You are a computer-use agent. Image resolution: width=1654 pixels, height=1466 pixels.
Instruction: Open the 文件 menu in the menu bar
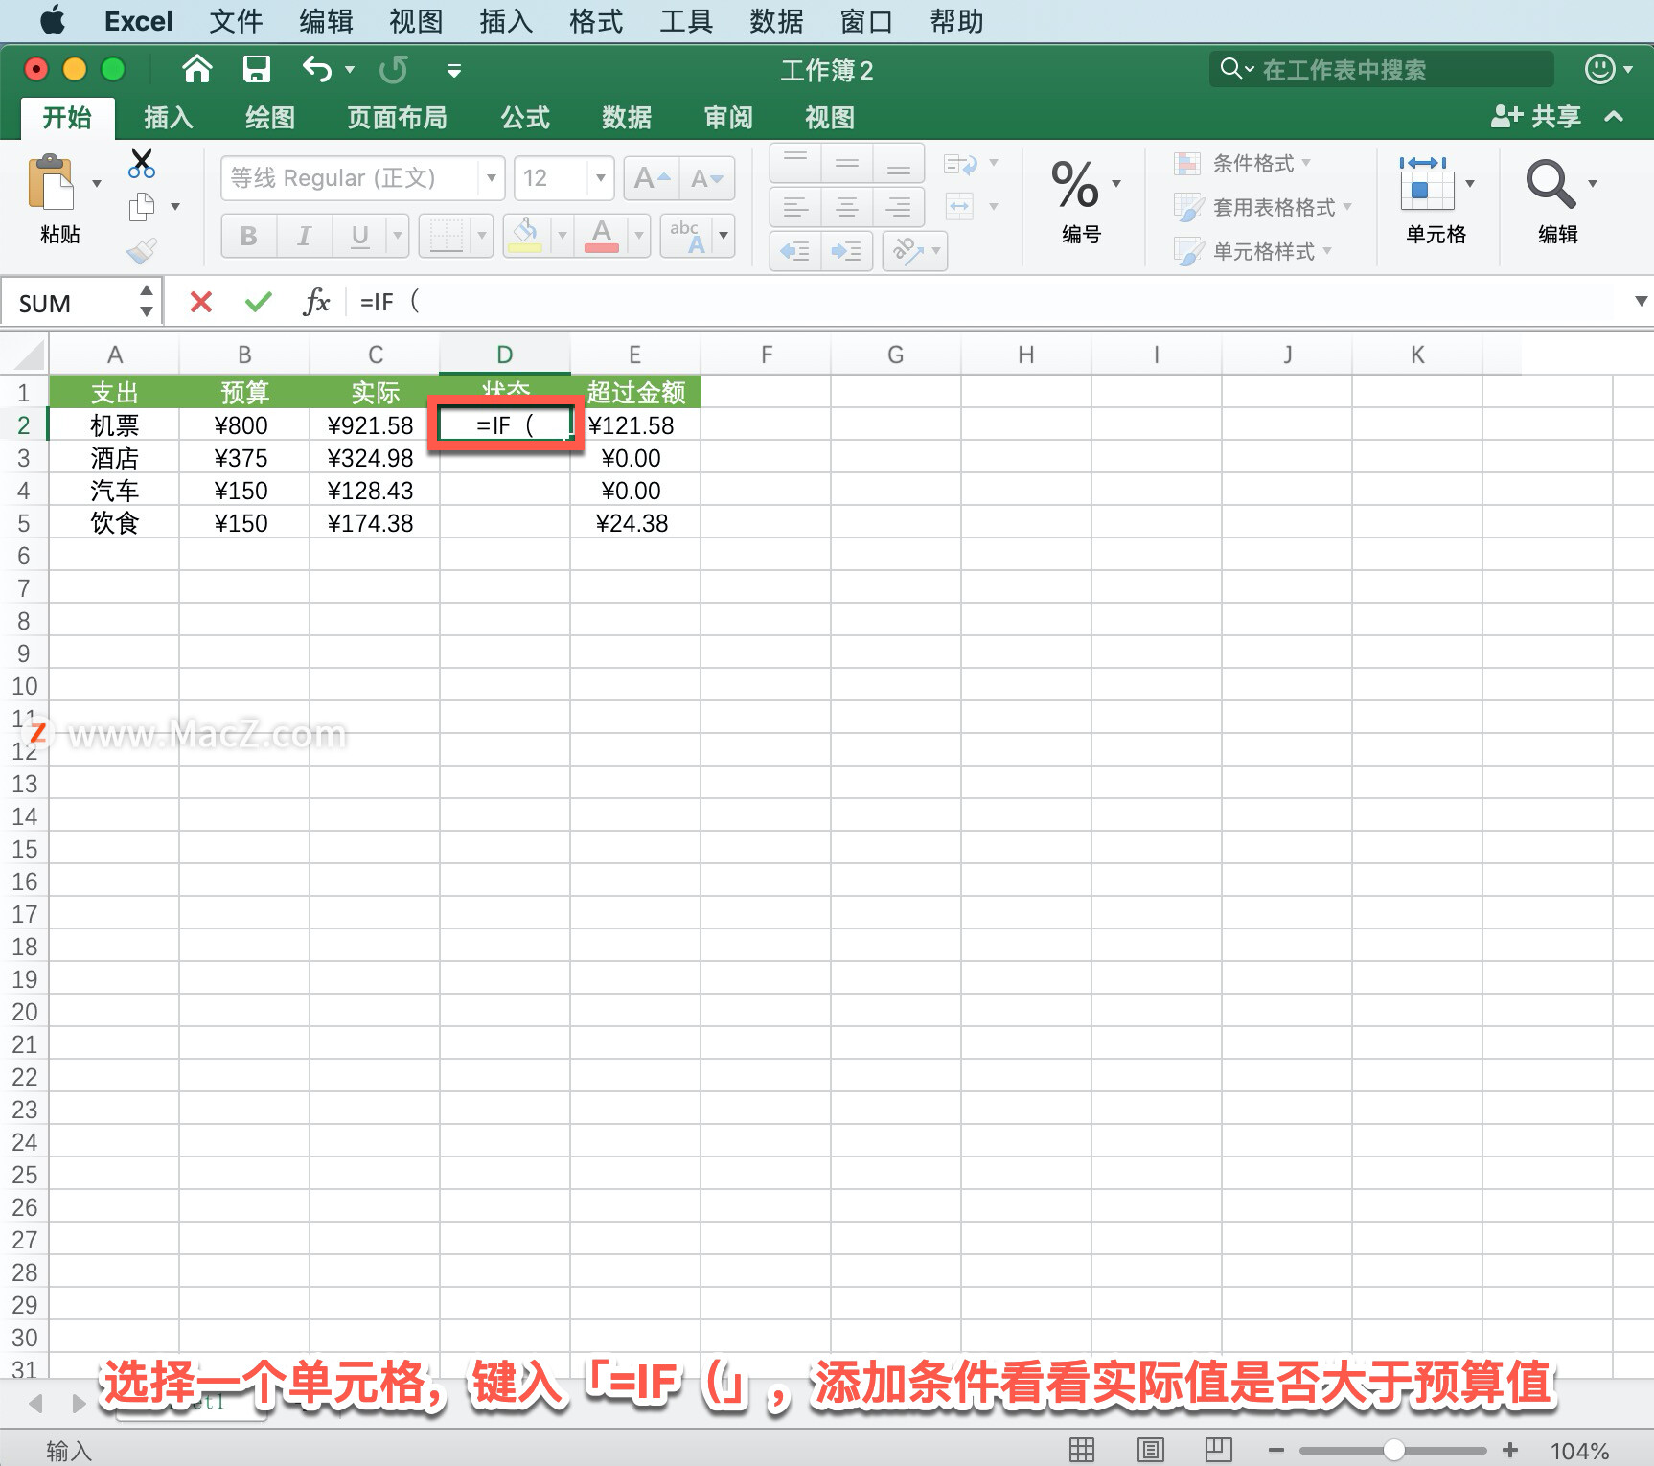[x=236, y=21]
